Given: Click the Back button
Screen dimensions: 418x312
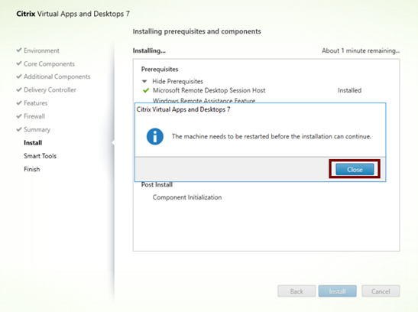Looking at the screenshot, I should click(296, 291).
